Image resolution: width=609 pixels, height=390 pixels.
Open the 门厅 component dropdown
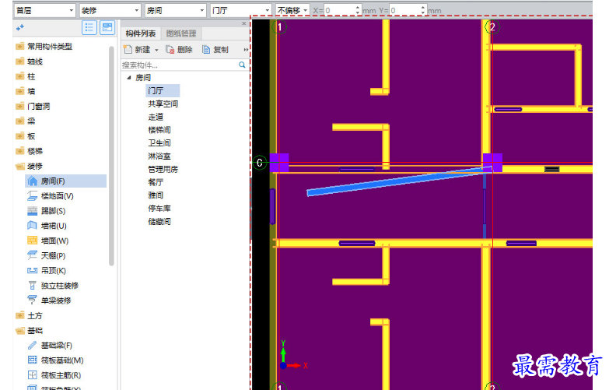240,10
